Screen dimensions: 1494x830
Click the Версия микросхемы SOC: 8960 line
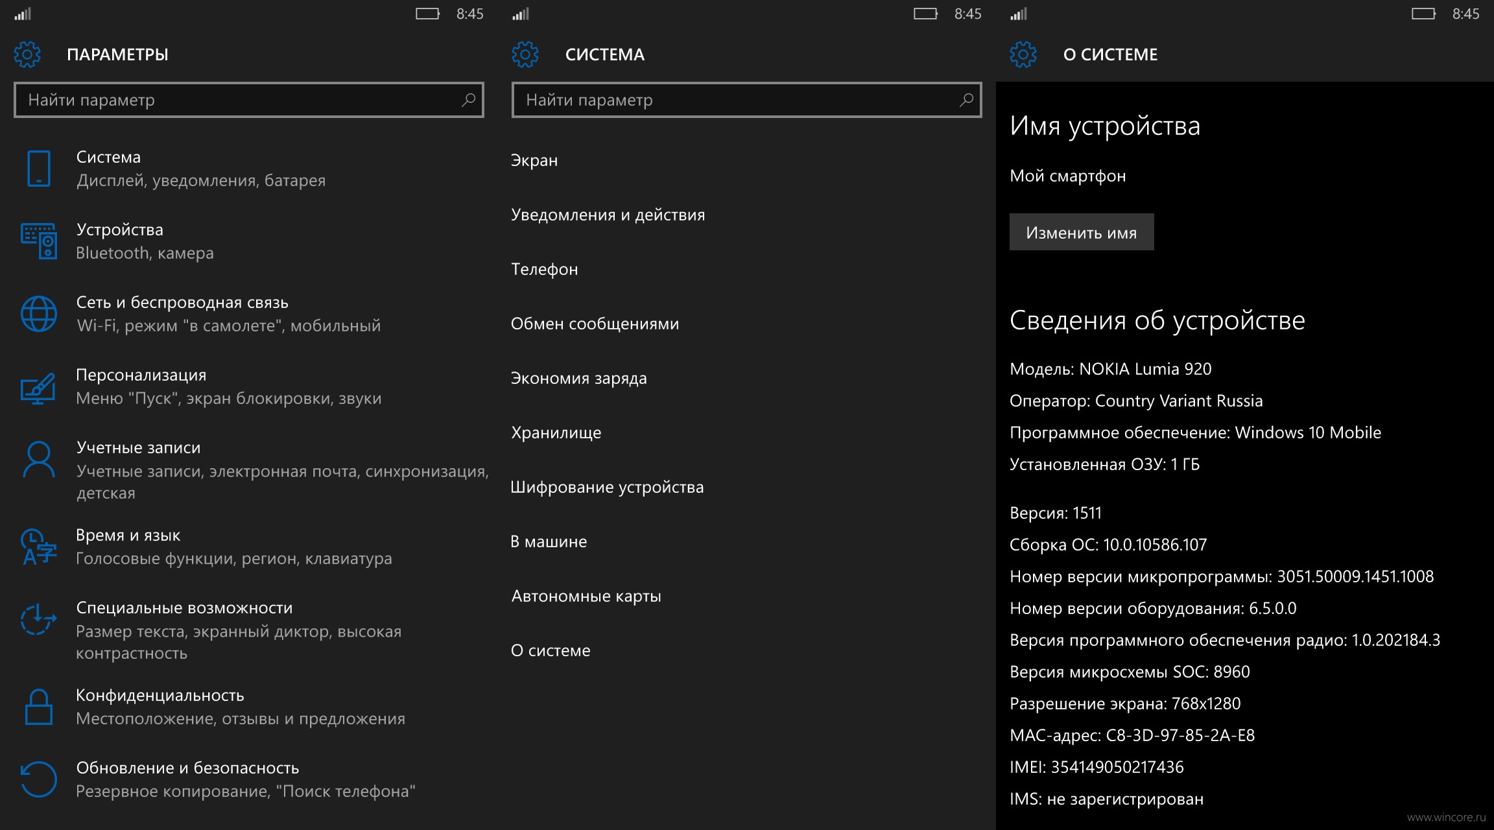click(x=1130, y=672)
